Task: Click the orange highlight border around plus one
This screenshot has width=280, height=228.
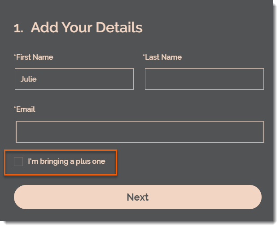Action: [x=61, y=150]
